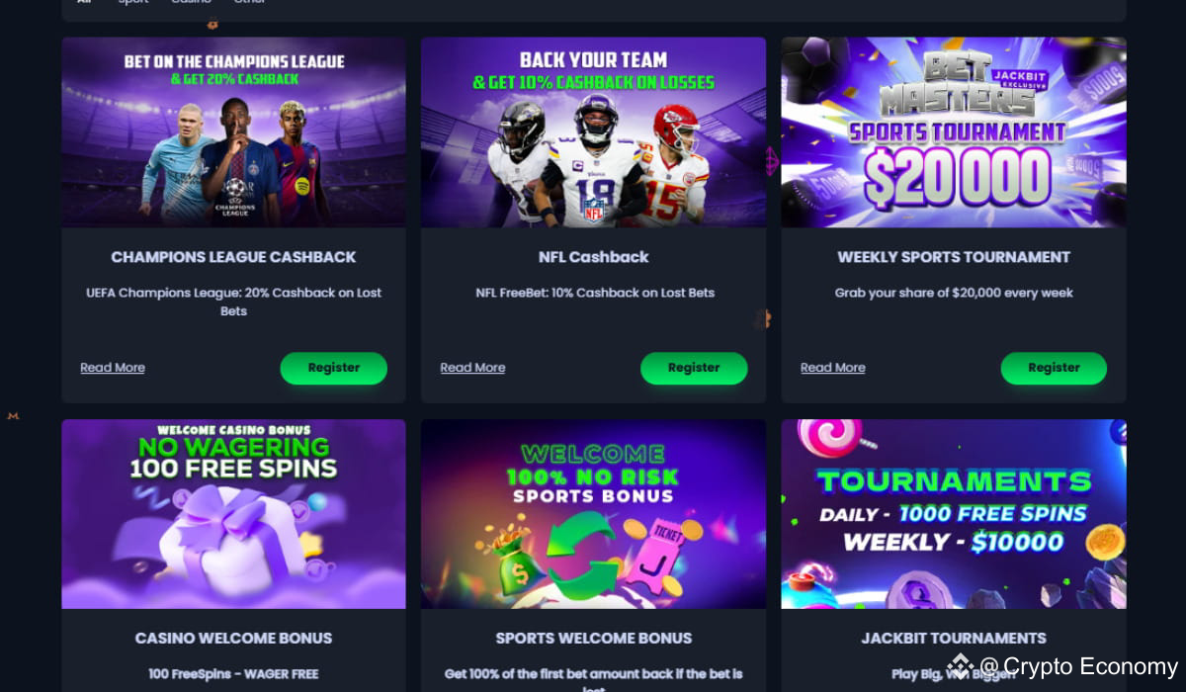Open Read More for Weekly Sports Tournament
Screen dimensions: 1186x692
click(x=833, y=368)
